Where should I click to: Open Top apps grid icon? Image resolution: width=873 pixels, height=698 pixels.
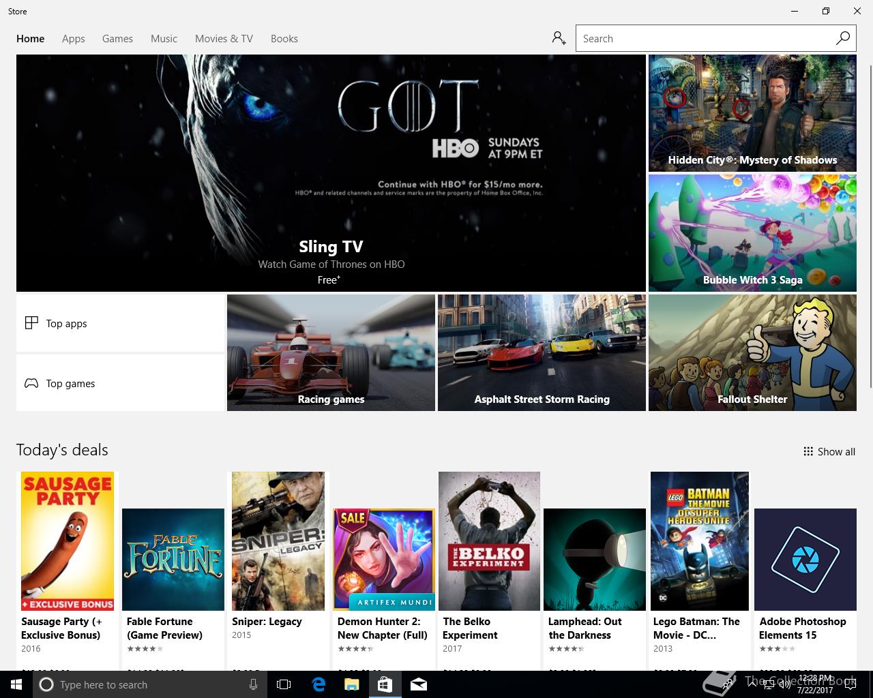coord(31,323)
